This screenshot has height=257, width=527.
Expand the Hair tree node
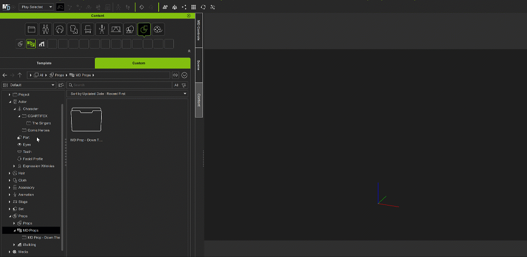(9, 173)
